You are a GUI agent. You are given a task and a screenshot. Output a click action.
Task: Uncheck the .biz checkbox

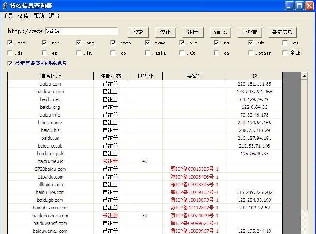coord(182,43)
